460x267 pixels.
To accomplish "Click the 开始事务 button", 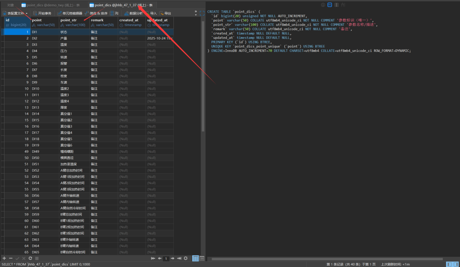I will point(41,13).
